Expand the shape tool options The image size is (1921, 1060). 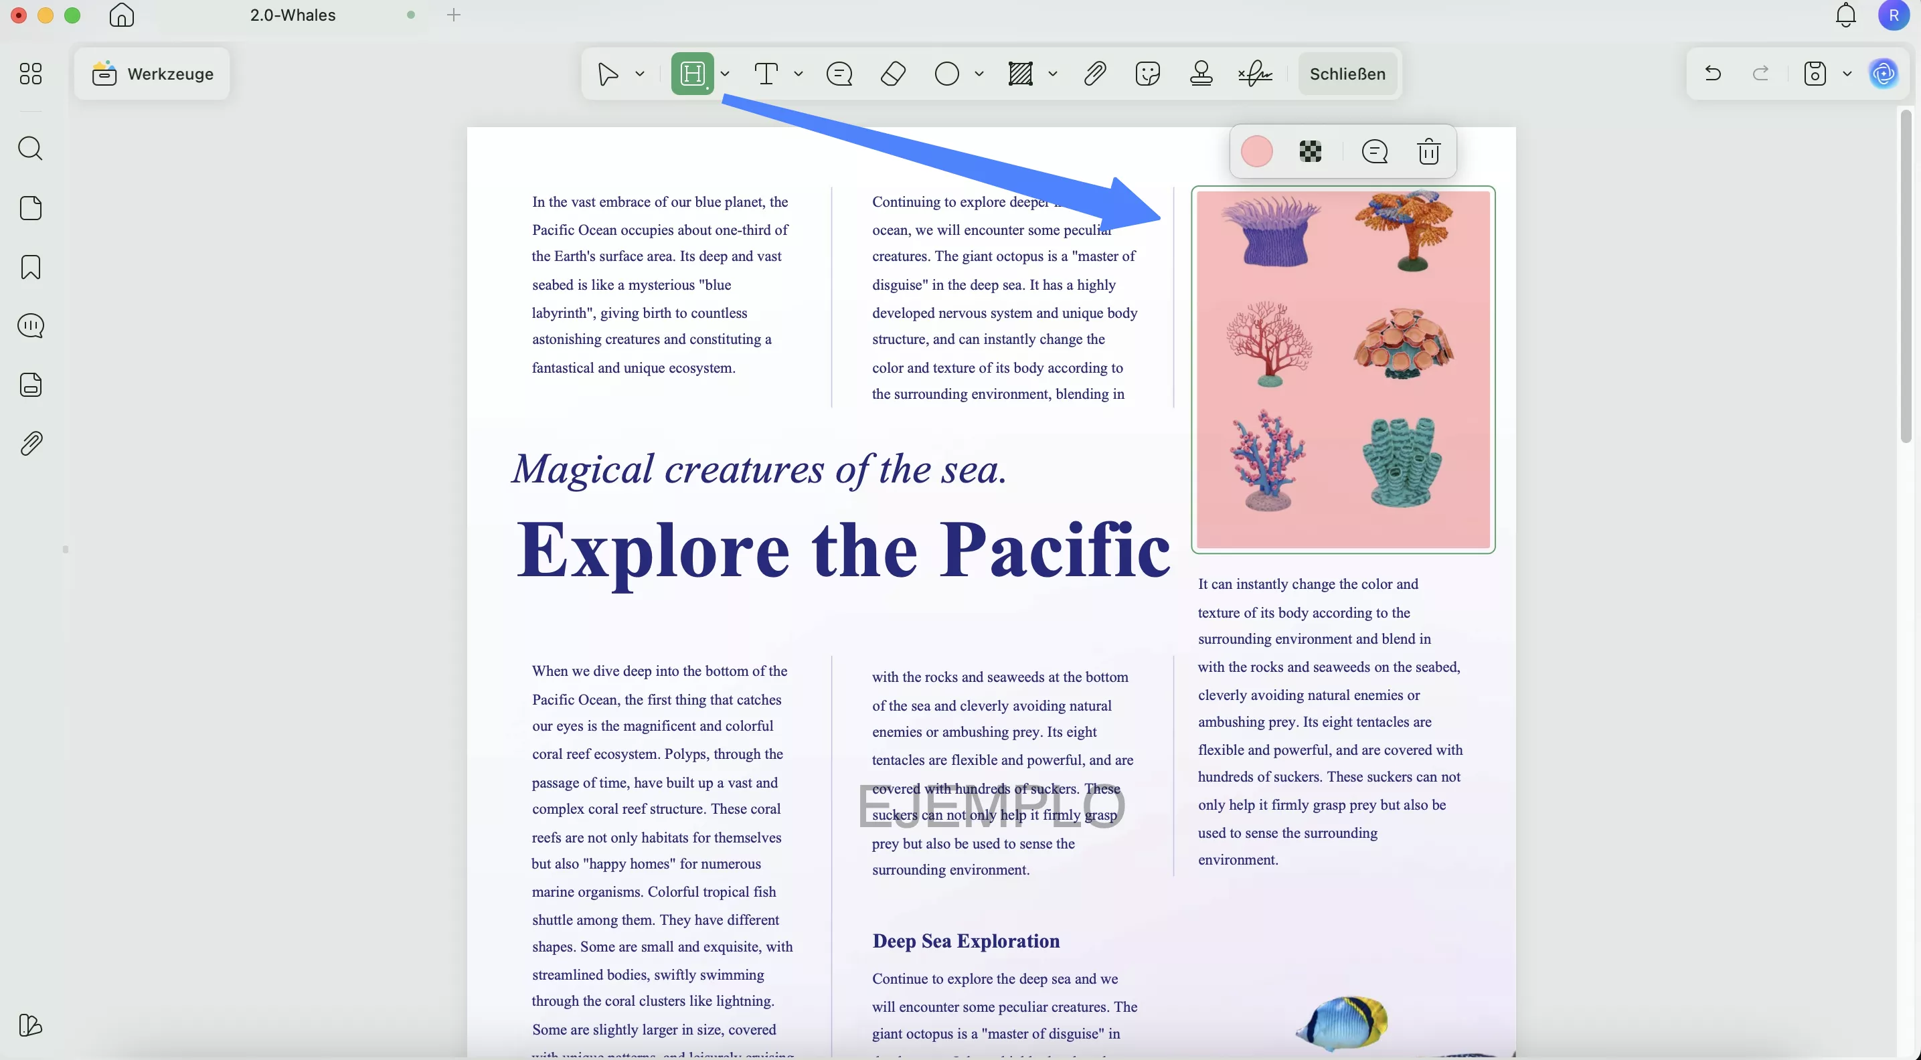click(979, 74)
